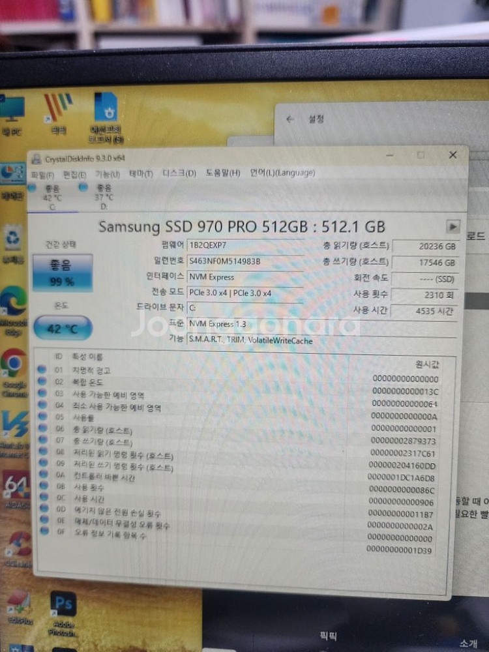This screenshot has height=652, width=489.
Task: Open the 휴지통 recycle bin icon
Action: point(13,245)
